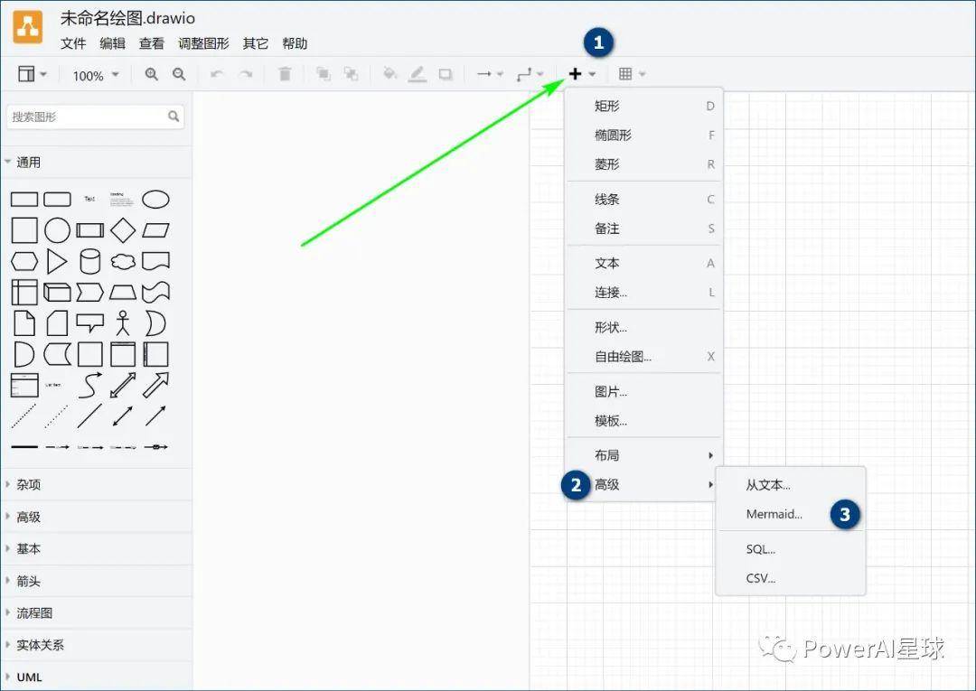The width and height of the screenshot is (976, 691).
Task: Select the cylinder shape in palette
Action: click(x=90, y=261)
